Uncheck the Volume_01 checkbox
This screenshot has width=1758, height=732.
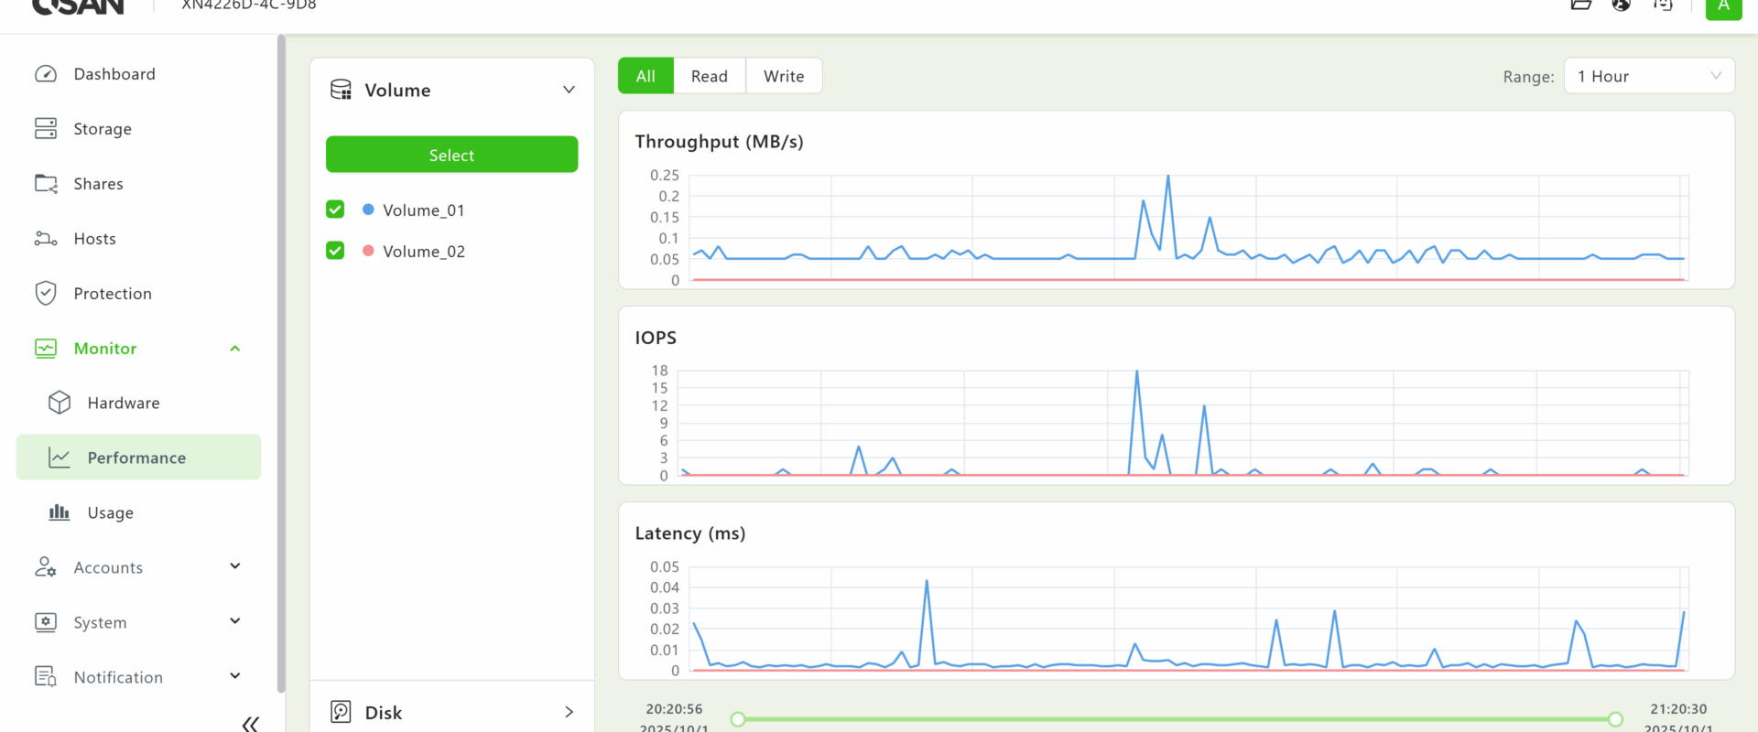pos(335,210)
